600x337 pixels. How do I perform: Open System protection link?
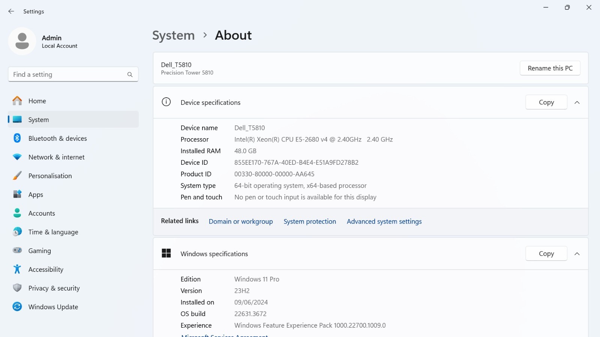pyautogui.click(x=310, y=221)
